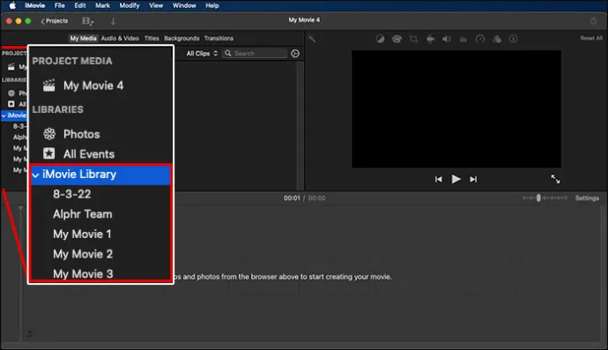Open the Volume controls
The width and height of the screenshot is (608, 350).
(x=447, y=39)
